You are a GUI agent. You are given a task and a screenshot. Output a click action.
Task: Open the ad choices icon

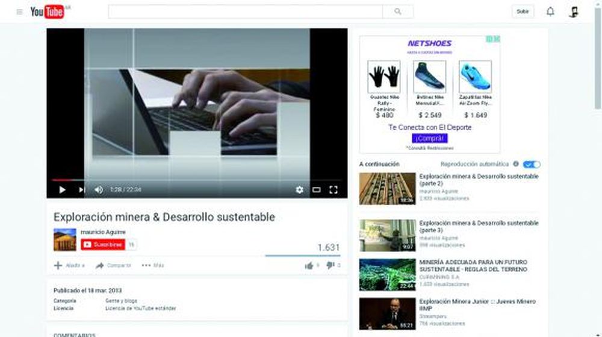pyautogui.click(x=489, y=39)
